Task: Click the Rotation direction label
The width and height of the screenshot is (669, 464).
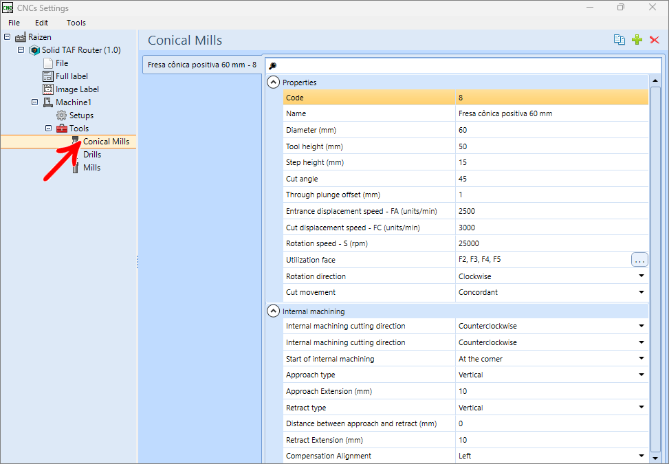Action: (316, 276)
